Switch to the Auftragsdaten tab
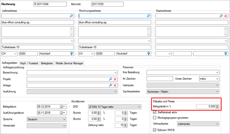Image resolution: width=230 pixels, height=134 pixels. [x=10, y=63]
